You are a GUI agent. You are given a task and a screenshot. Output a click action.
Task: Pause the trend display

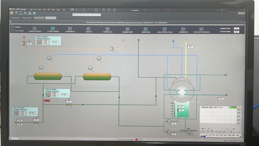(208, 131)
